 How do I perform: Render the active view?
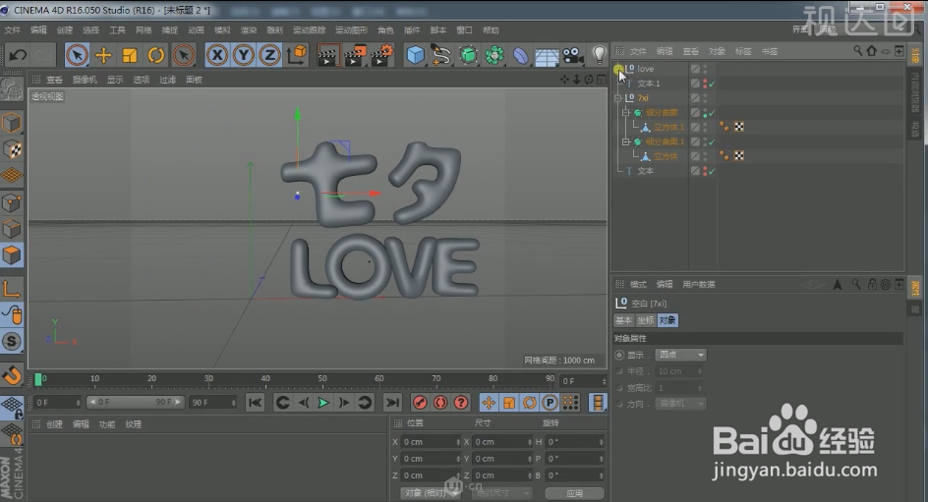[x=328, y=56]
